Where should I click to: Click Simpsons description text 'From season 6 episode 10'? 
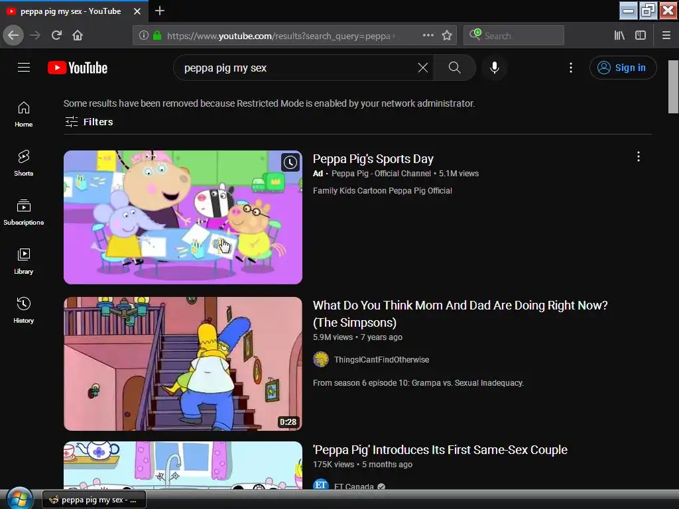[418, 383]
